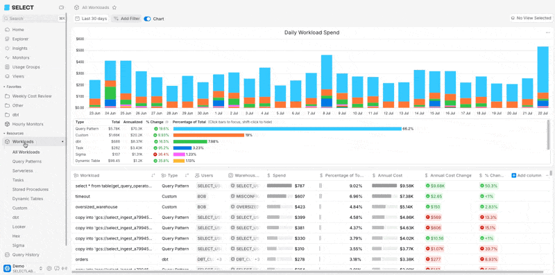Click the Annual Cost Change column header

pyautogui.click(x=448, y=175)
